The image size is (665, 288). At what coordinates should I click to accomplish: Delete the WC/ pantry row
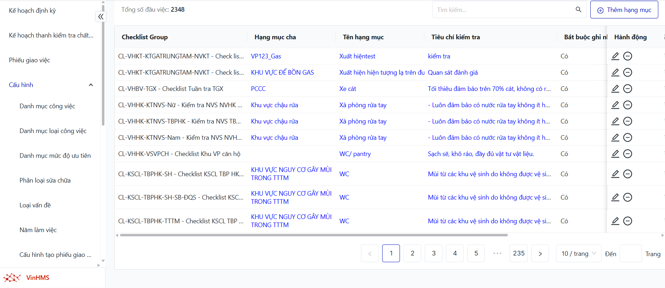[627, 154]
